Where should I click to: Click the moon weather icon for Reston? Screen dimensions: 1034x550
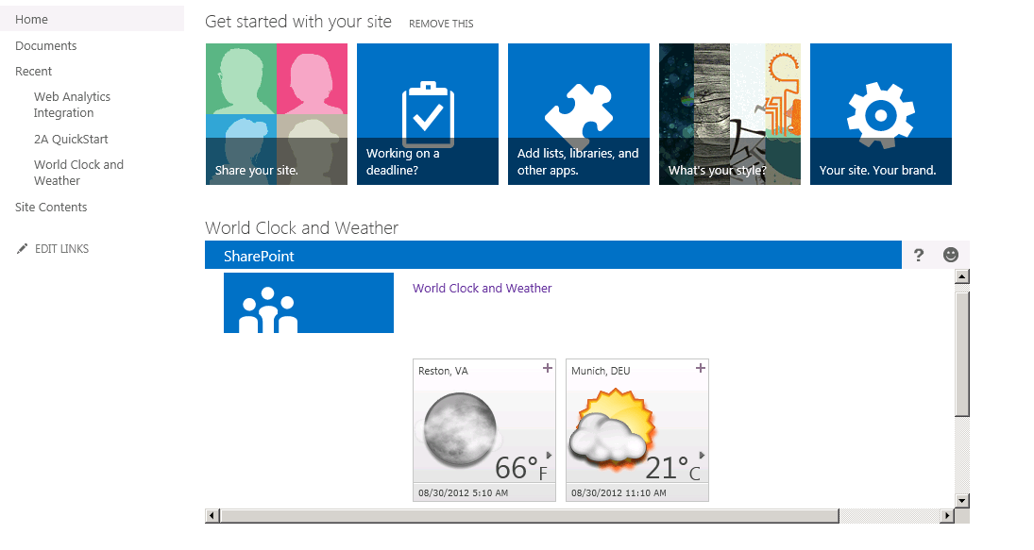pos(460,430)
